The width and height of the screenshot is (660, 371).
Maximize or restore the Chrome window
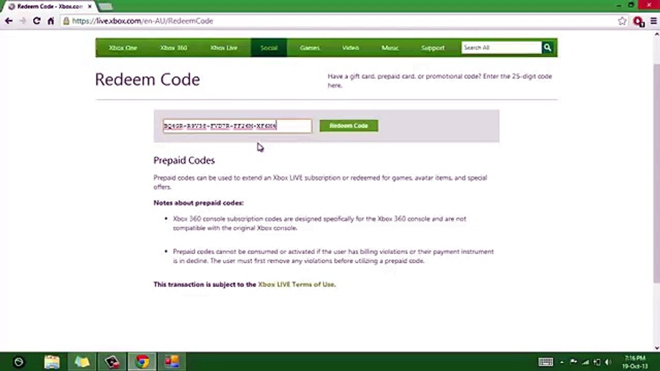click(632, 5)
